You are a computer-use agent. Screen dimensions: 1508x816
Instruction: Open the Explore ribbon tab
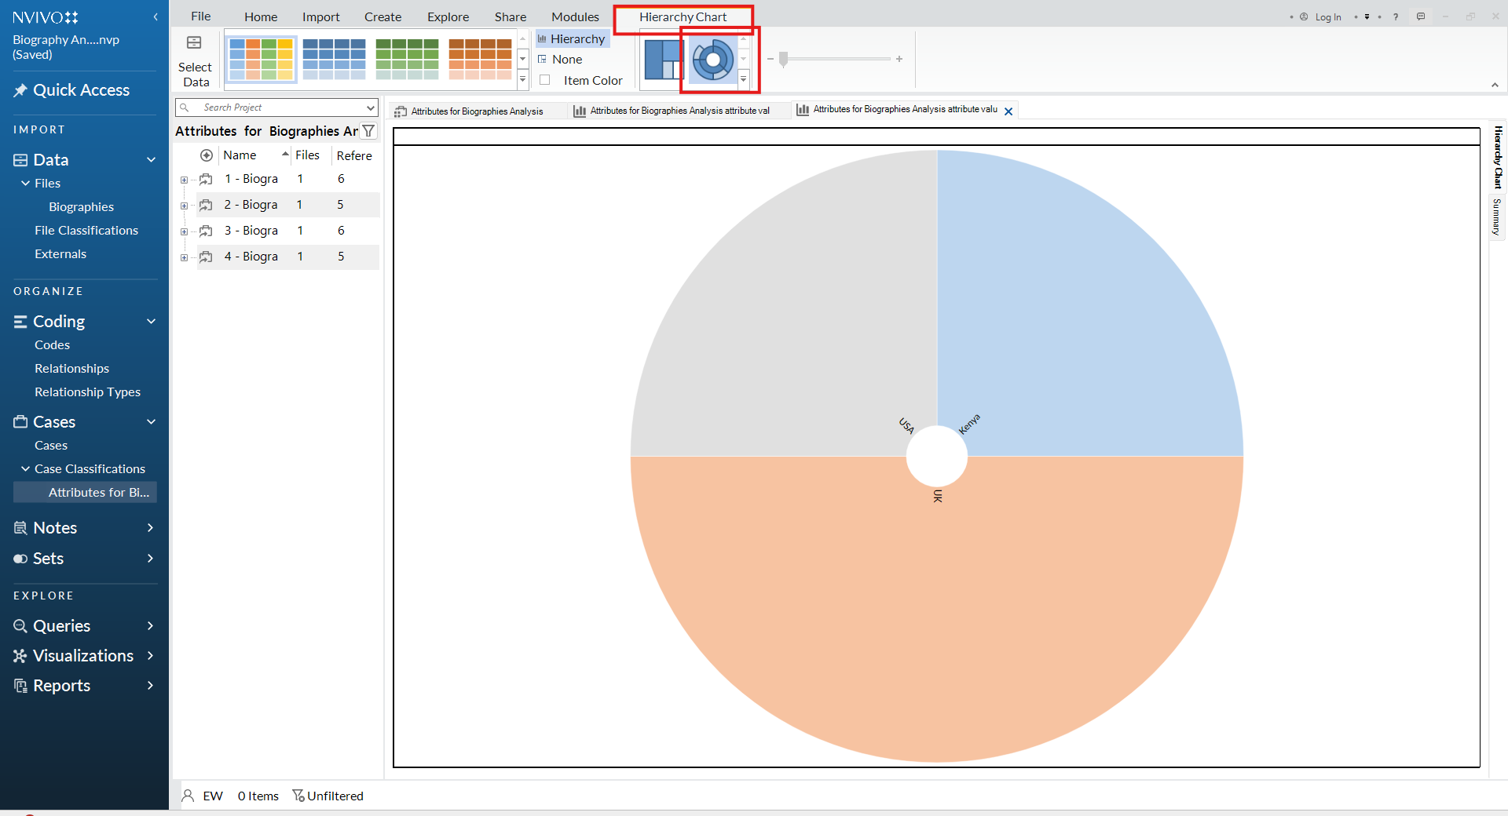(448, 16)
